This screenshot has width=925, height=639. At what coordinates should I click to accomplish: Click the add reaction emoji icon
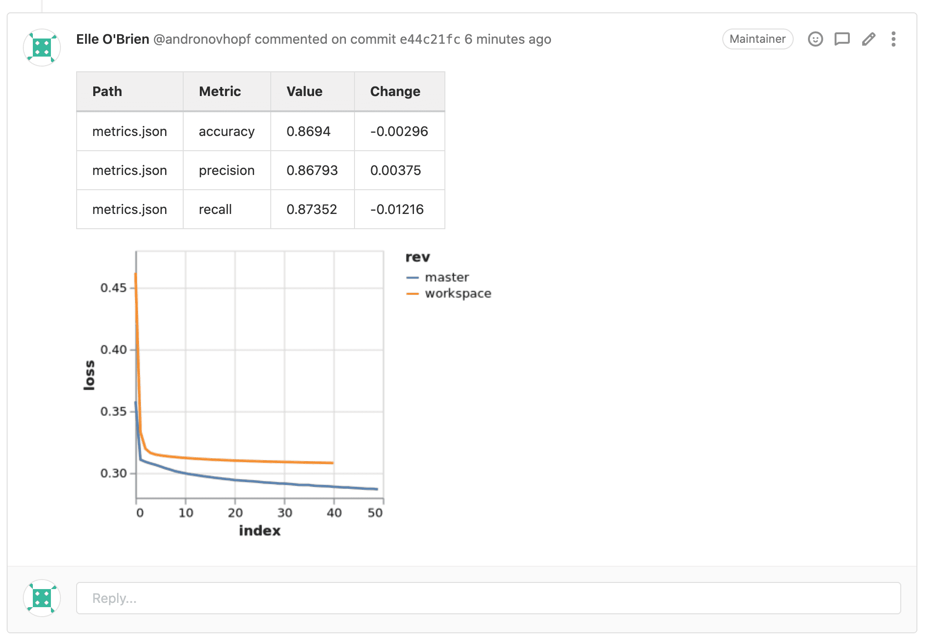[815, 39]
